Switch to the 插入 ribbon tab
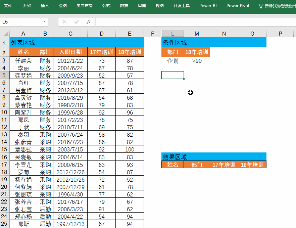Viewport: 296px width, 228px height. (45, 5)
